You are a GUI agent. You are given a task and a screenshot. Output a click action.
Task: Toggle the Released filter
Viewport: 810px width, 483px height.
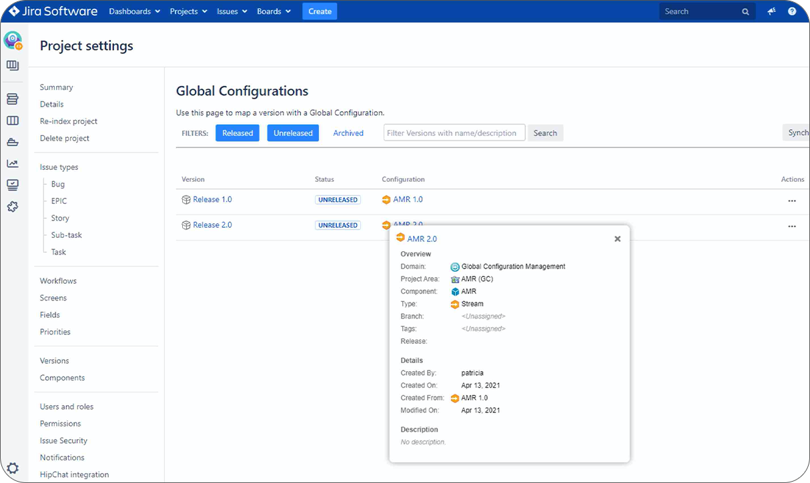[237, 133]
